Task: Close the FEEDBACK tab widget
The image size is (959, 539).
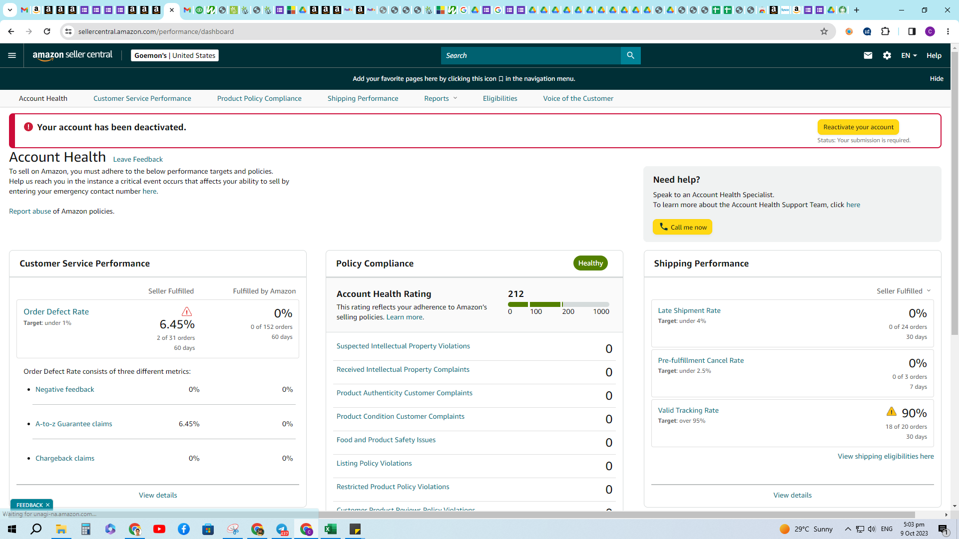Action: (47, 505)
